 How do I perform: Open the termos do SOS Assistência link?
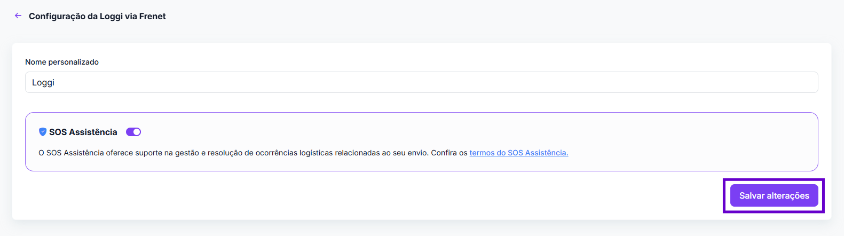point(518,153)
